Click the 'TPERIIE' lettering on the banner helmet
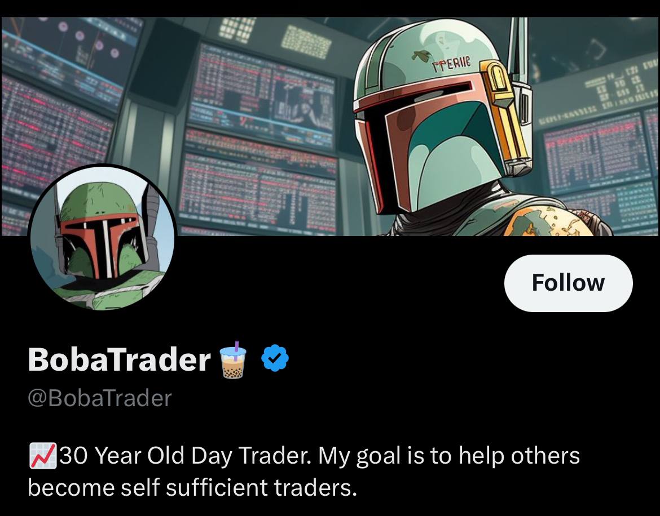Image resolution: width=660 pixels, height=516 pixels. point(450,65)
